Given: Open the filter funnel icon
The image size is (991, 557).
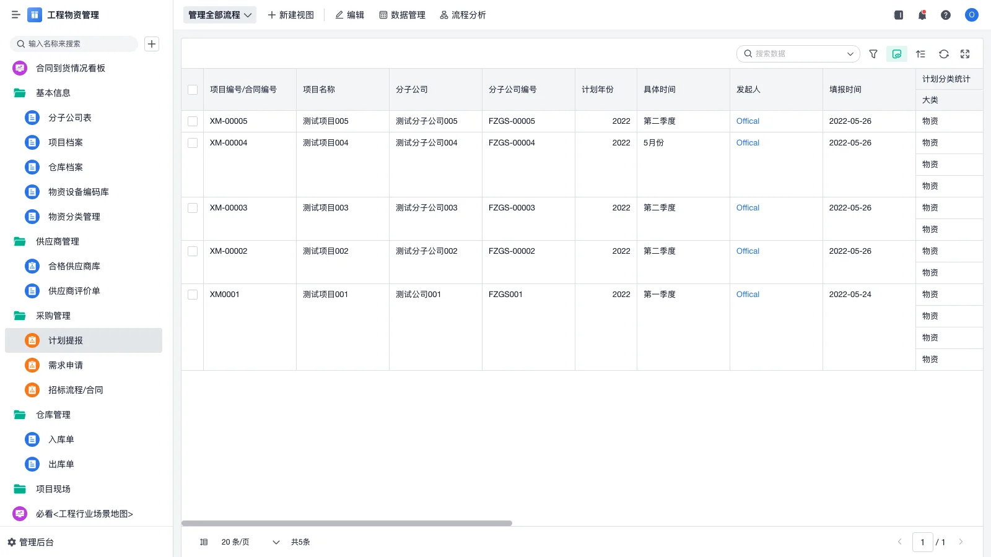Looking at the screenshot, I should 873,54.
